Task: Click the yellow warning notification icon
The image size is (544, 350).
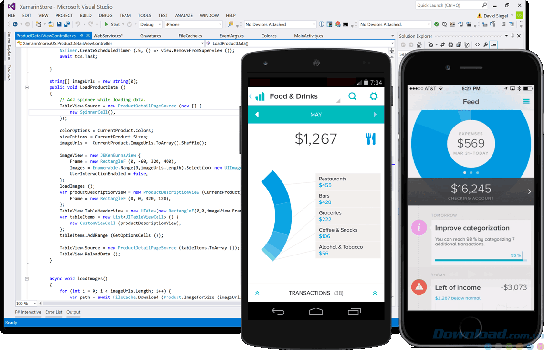Action: coord(479,16)
